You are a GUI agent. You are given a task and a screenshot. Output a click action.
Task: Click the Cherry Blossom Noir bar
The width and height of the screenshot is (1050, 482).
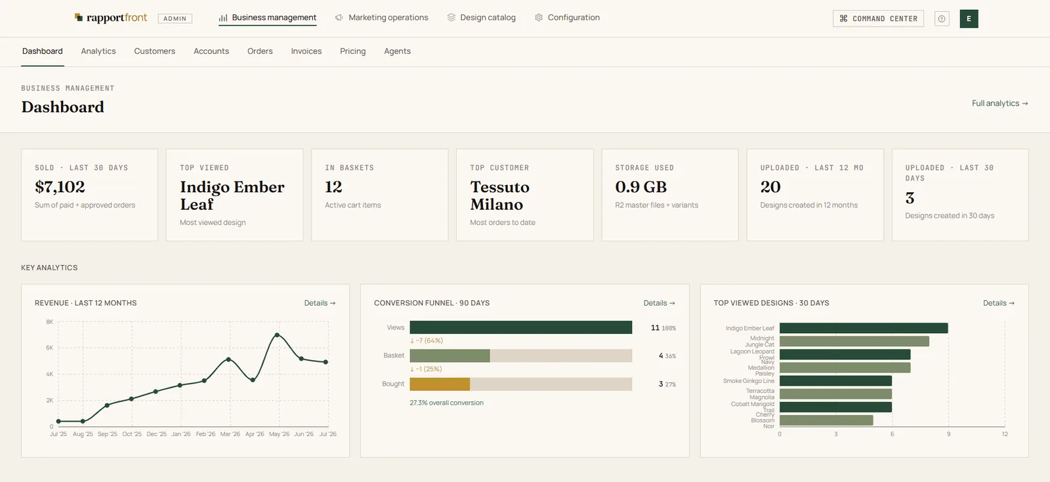(x=826, y=420)
